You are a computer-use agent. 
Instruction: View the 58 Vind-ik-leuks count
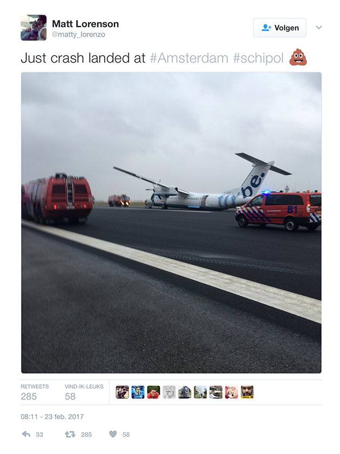pyautogui.click(x=70, y=396)
